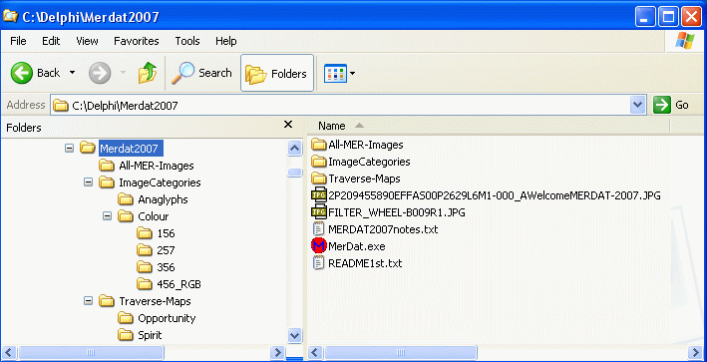
Task: Click tree pane scroll up arrow
Action: tap(294, 148)
